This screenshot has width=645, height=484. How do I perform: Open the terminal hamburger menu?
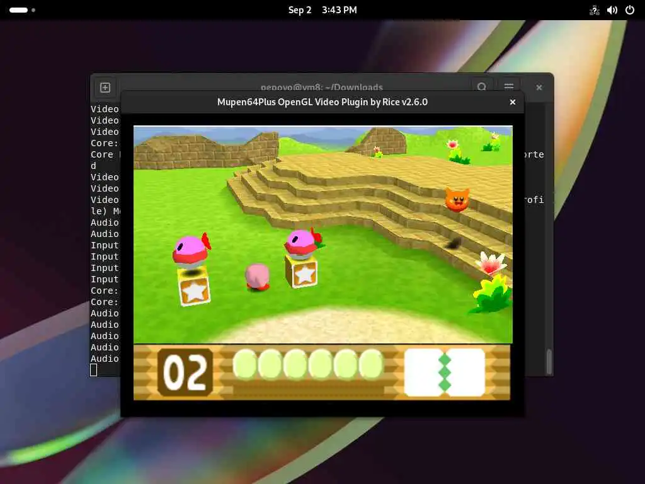(509, 86)
